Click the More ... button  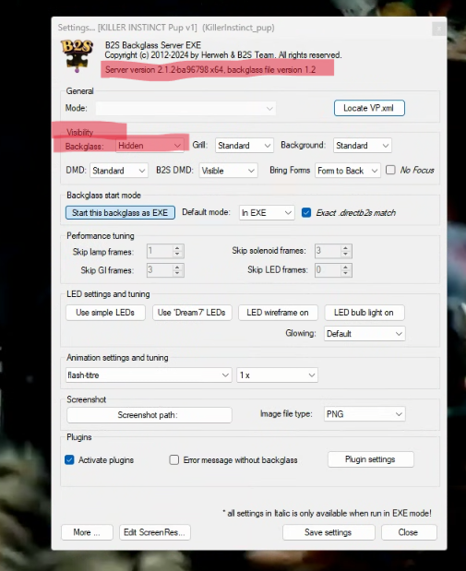(x=87, y=532)
